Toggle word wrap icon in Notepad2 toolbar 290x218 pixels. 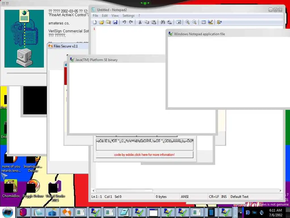tap(179, 22)
